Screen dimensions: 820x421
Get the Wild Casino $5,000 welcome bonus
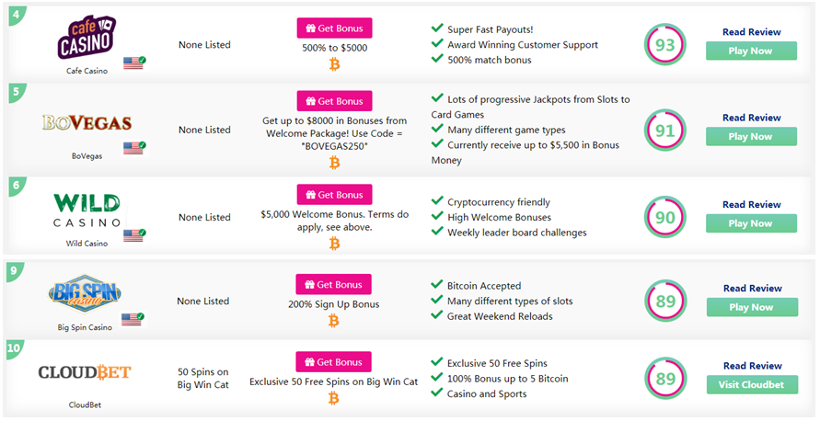(x=335, y=195)
